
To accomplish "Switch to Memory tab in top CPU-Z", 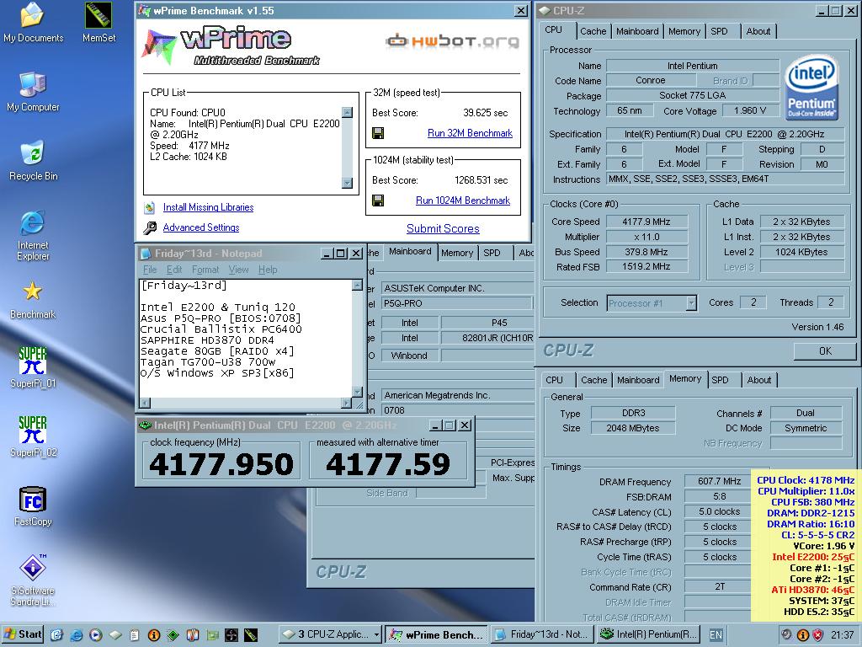I will 684,31.
